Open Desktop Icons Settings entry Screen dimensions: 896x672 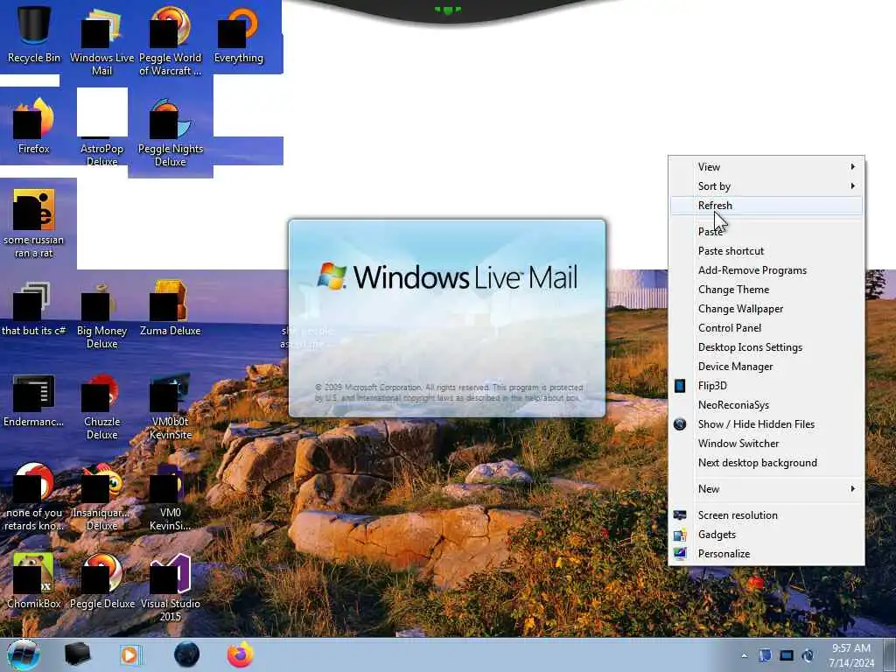pyautogui.click(x=766, y=347)
